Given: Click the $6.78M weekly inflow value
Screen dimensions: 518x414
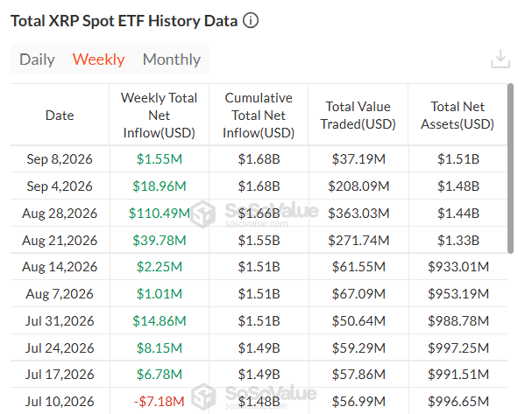Looking at the screenshot, I should point(160,374).
